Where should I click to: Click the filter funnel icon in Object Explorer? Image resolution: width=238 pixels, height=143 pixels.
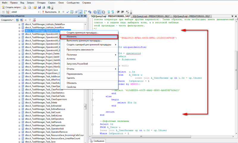click(x=30, y=20)
